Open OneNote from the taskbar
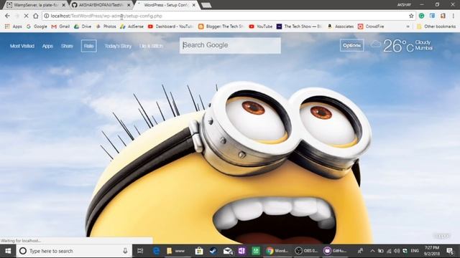This screenshot has height=258, width=460. click(x=241, y=251)
